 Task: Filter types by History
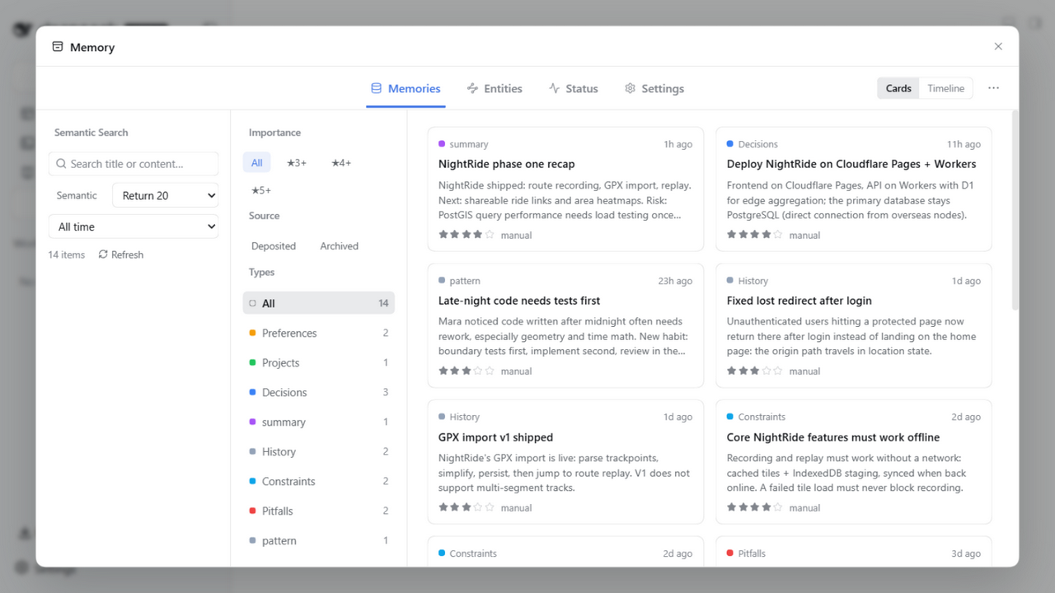pos(319,451)
